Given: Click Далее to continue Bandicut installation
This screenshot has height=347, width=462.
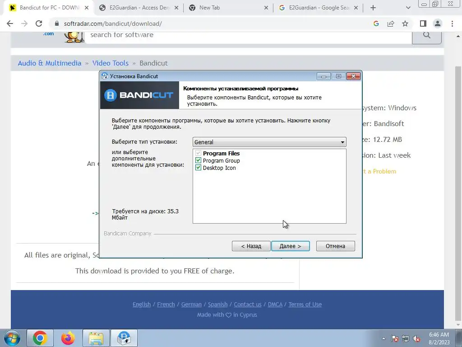Looking at the screenshot, I should [290, 246].
